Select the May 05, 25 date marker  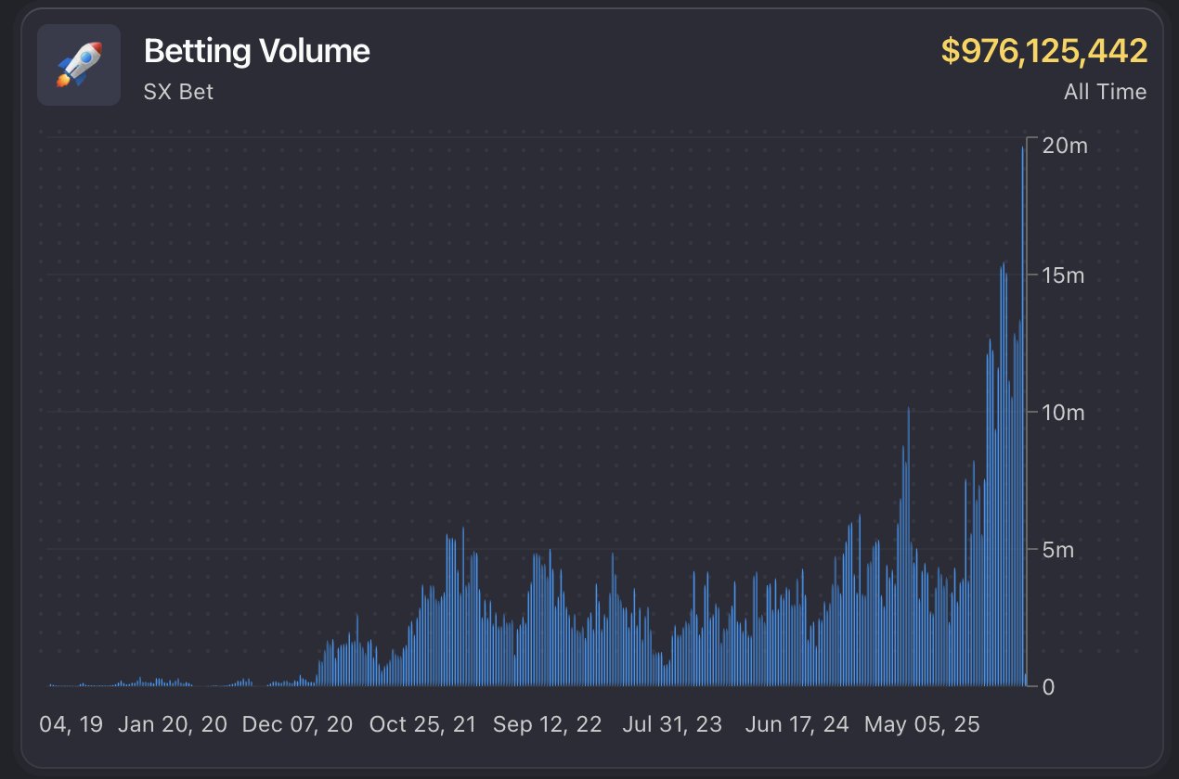[922, 724]
